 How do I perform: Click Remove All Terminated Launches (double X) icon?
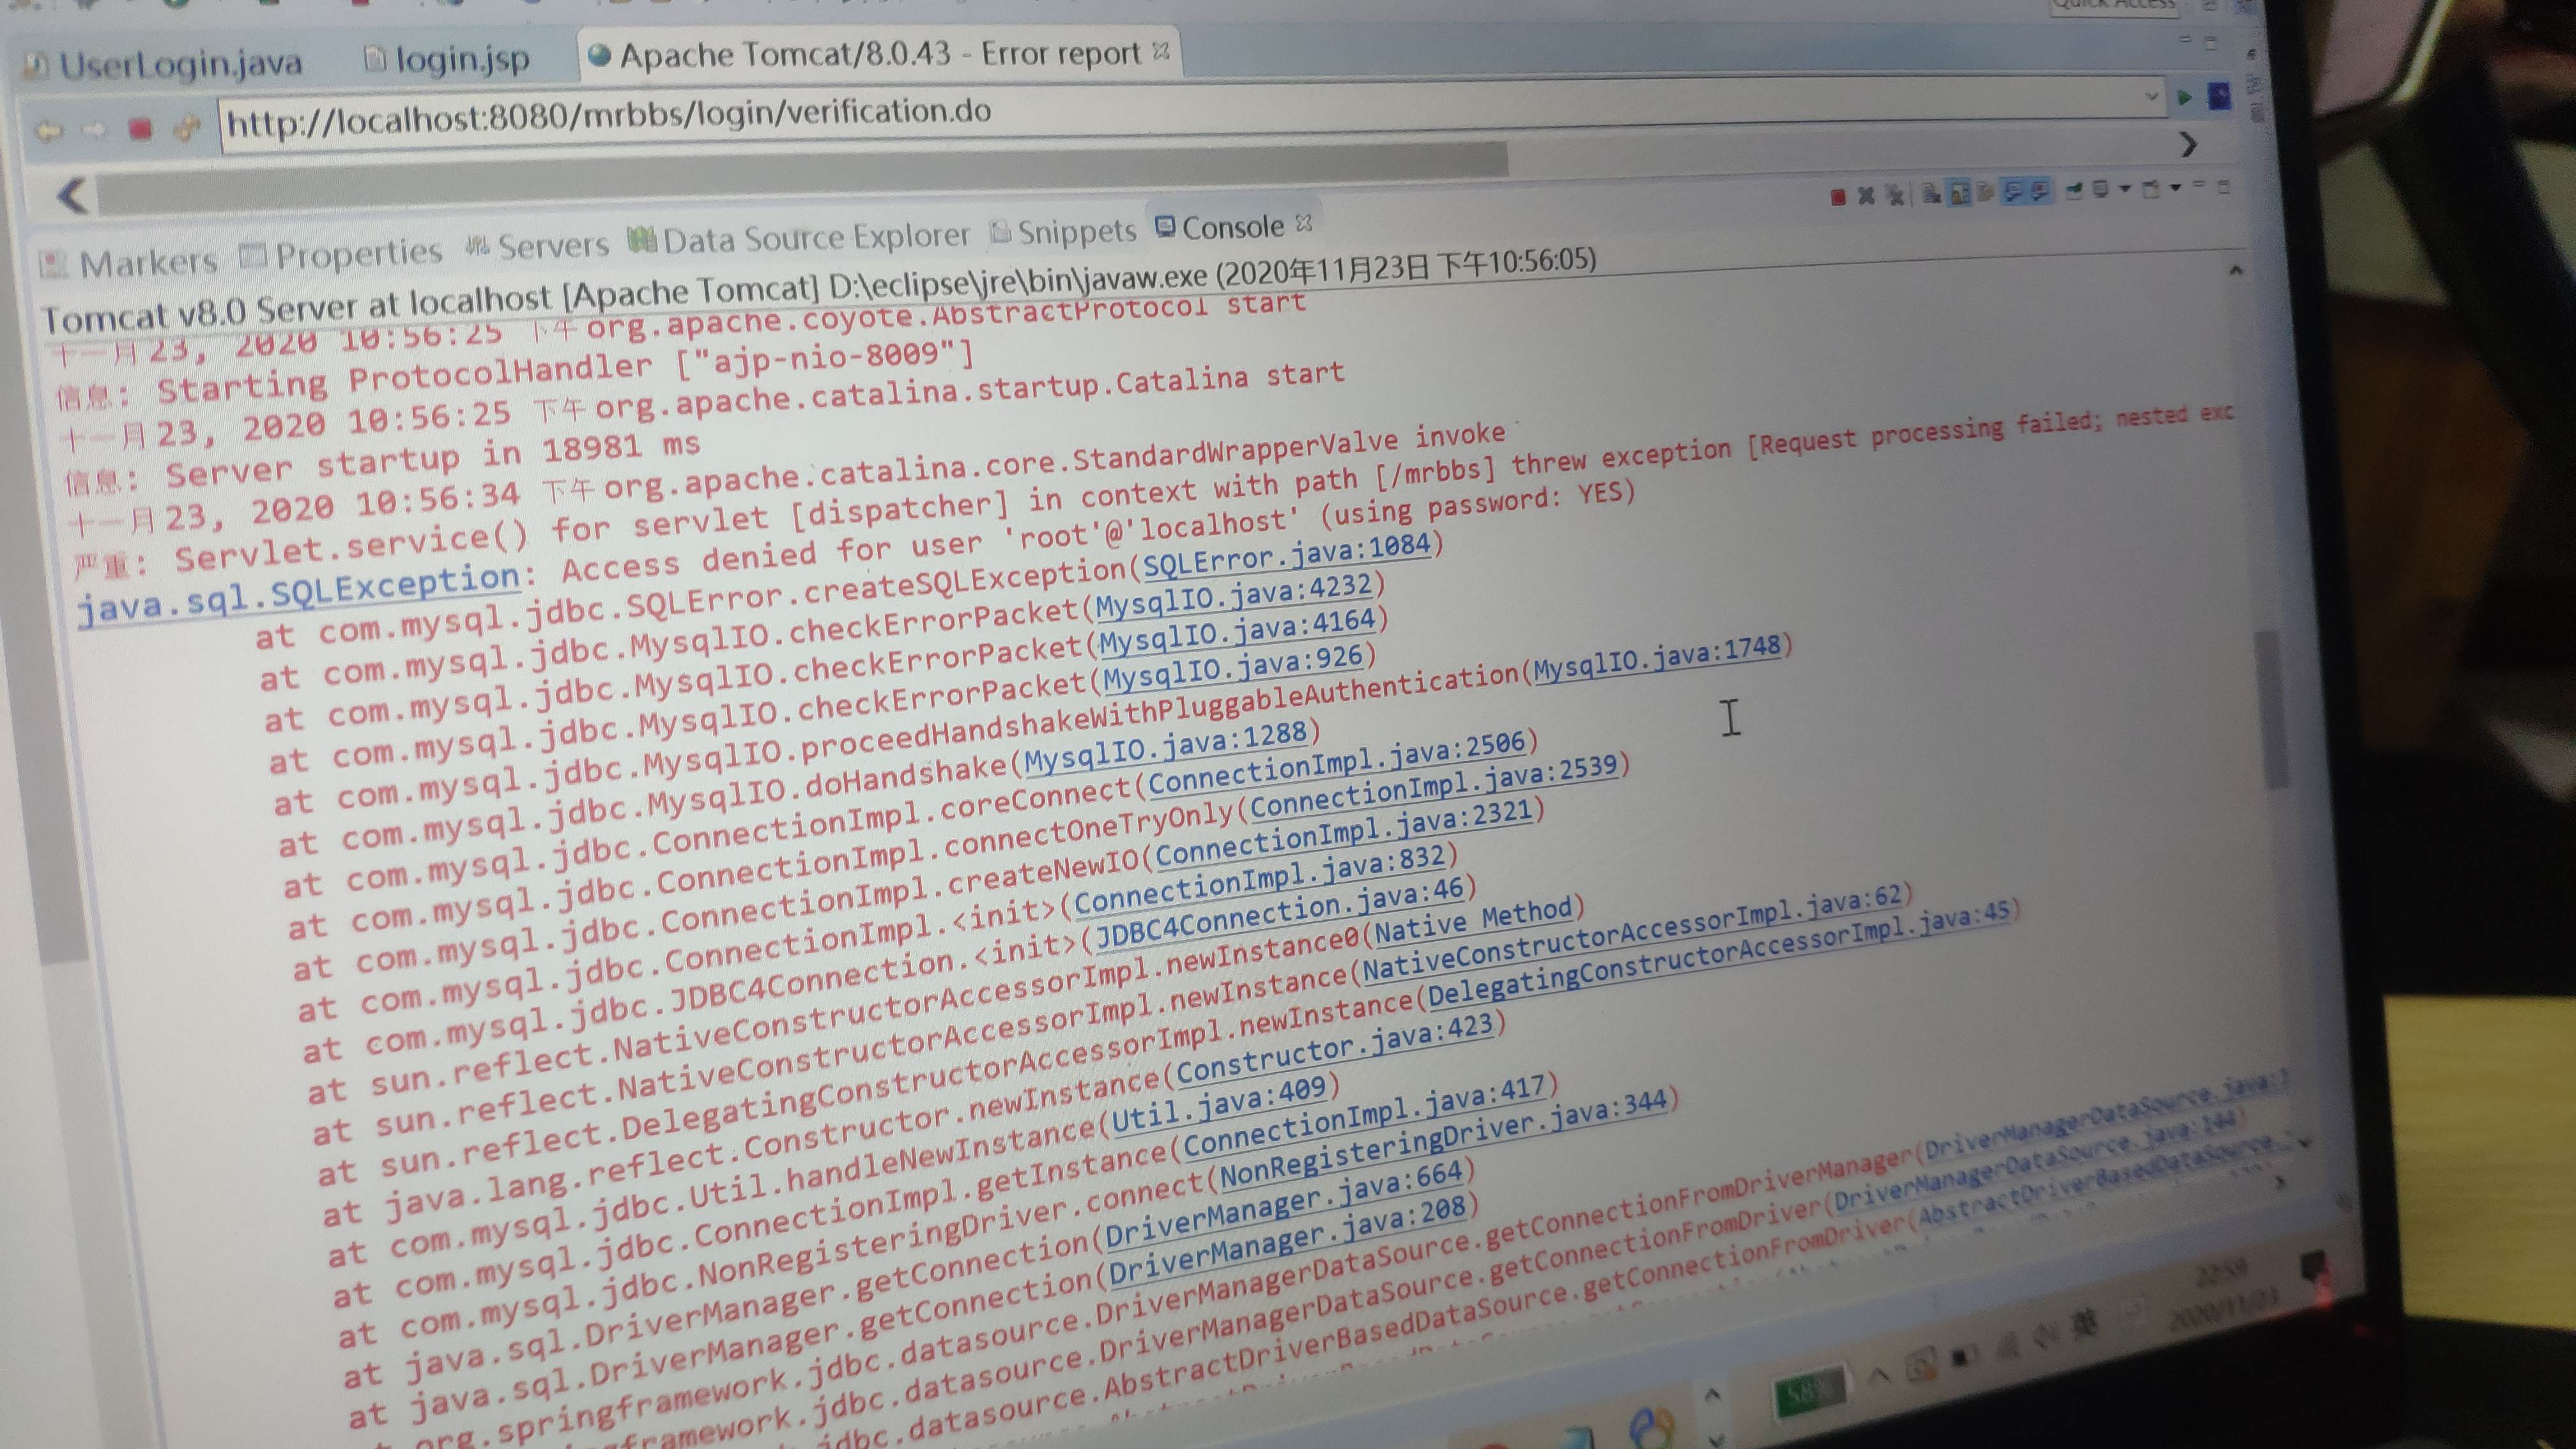point(1895,196)
